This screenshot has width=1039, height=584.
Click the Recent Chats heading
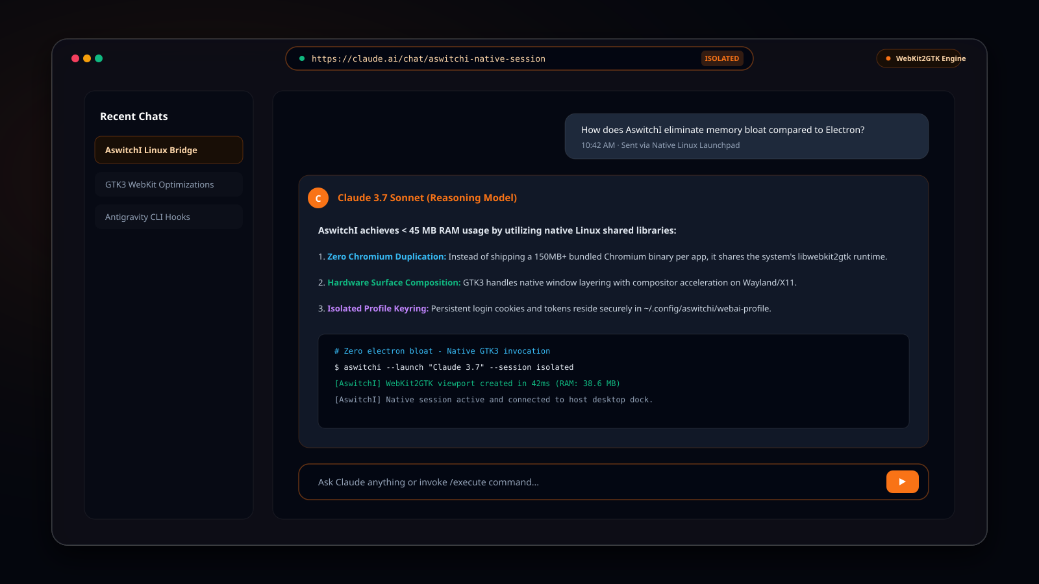[x=134, y=116]
